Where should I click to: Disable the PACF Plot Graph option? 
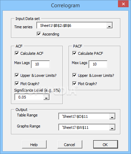(x=74, y=83)
